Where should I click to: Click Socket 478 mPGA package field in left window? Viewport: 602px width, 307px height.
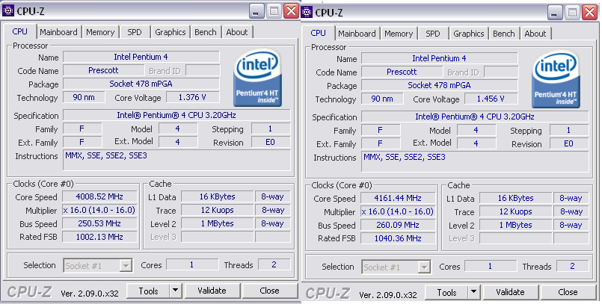click(x=141, y=84)
